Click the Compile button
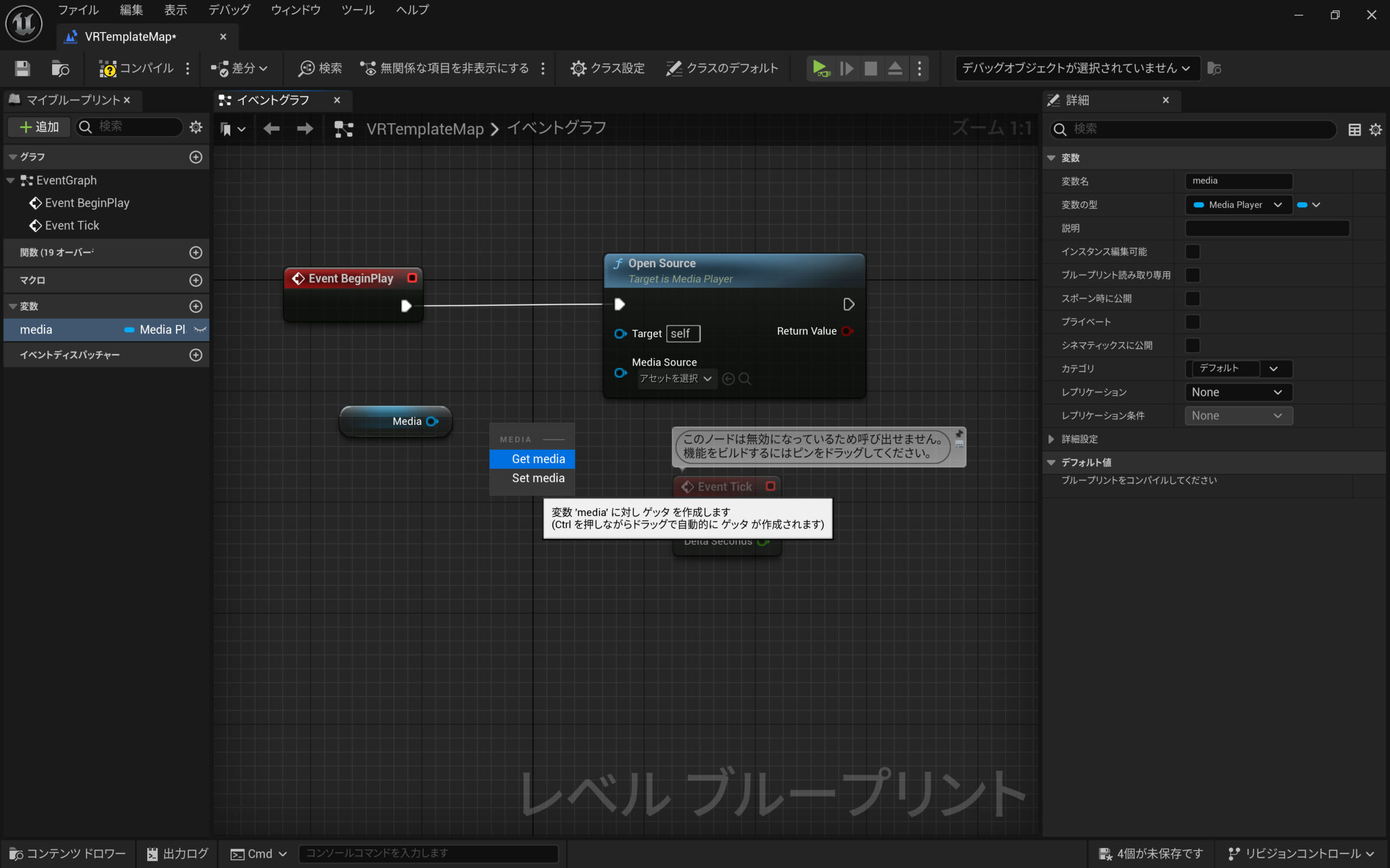Viewport: 1390px width, 868px height. click(137, 68)
